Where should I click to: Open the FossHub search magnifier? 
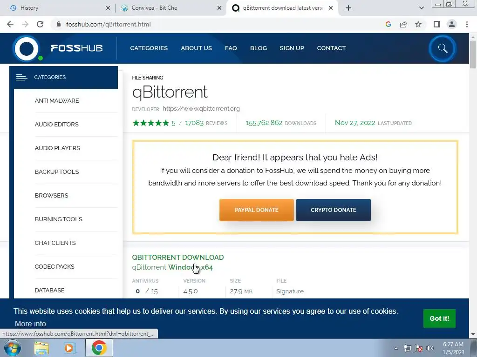(x=443, y=48)
